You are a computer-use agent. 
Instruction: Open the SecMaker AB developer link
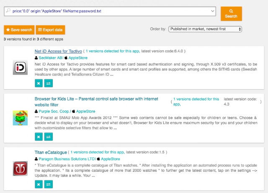(x=51, y=58)
